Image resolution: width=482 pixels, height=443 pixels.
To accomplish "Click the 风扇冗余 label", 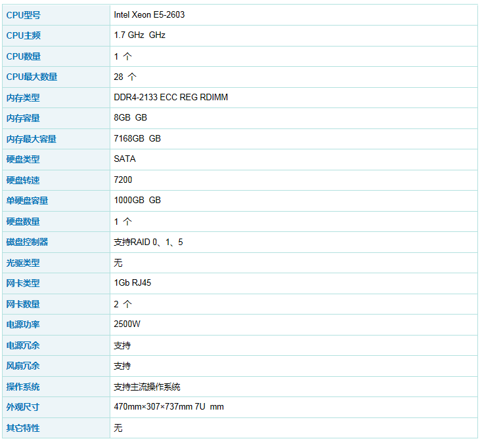I will pos(23,366).
